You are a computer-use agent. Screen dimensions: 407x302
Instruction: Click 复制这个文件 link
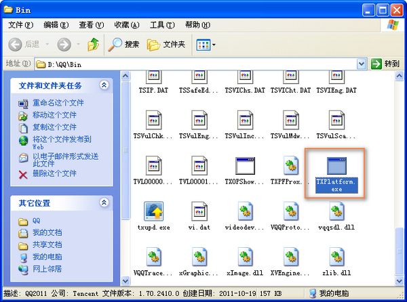[54, 127]
